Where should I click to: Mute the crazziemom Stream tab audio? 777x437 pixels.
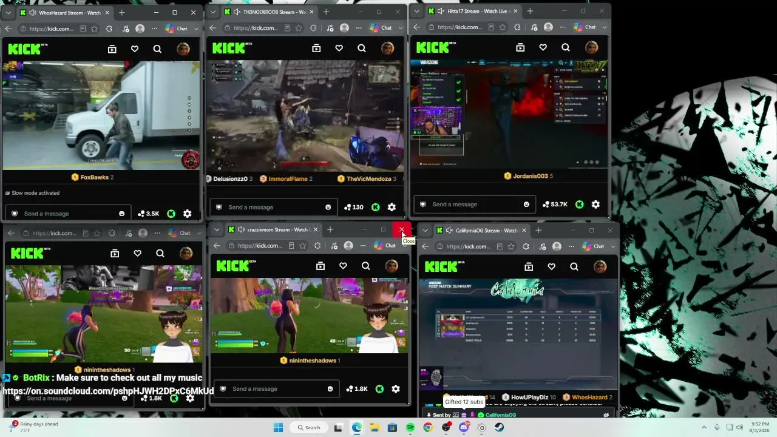pyautogui.click(x=241, y=229)
